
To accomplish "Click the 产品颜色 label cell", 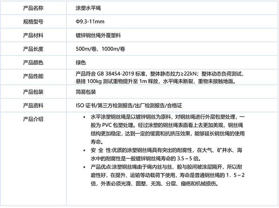I will [33, 63].
